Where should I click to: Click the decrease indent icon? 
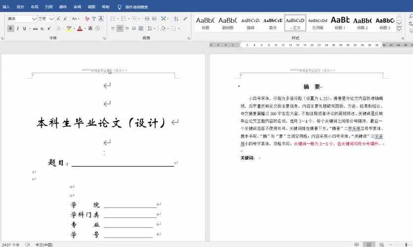pos(147,19)
